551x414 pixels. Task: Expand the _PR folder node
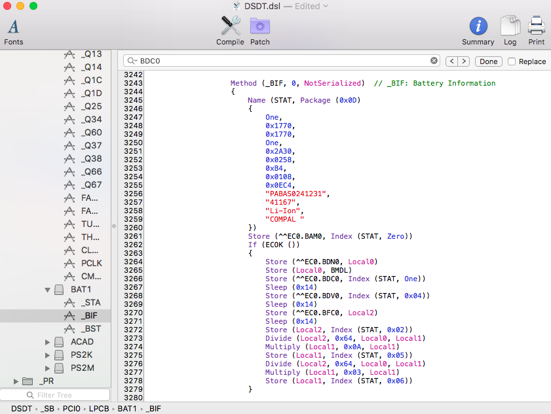(x=16, y=381)
